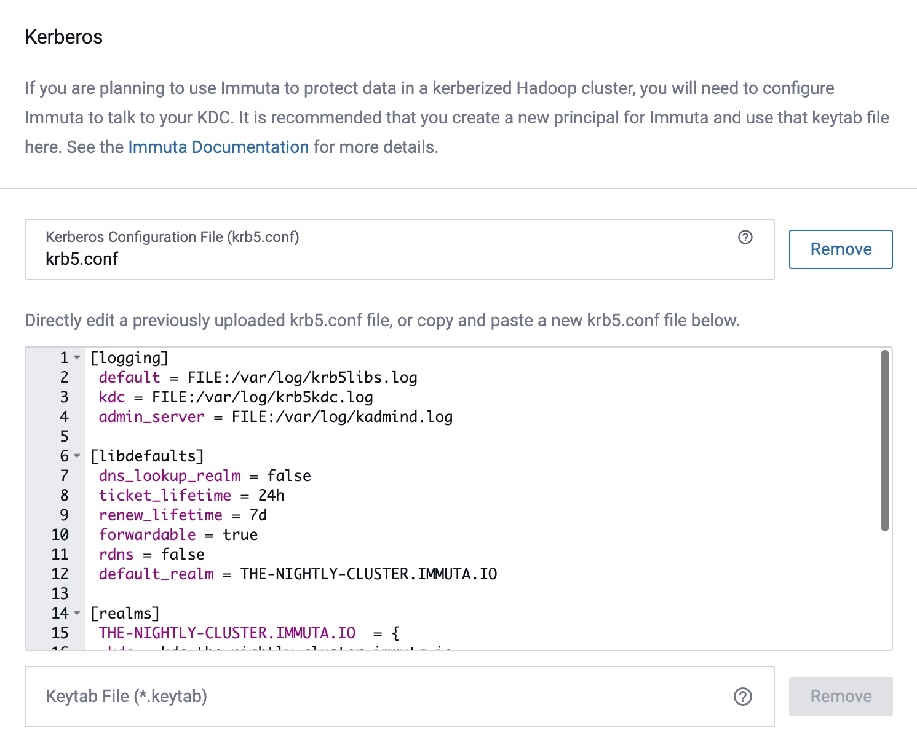Collapse the [logging] section fold arrow
Screen dimensions: 917x750
point(77,357)
